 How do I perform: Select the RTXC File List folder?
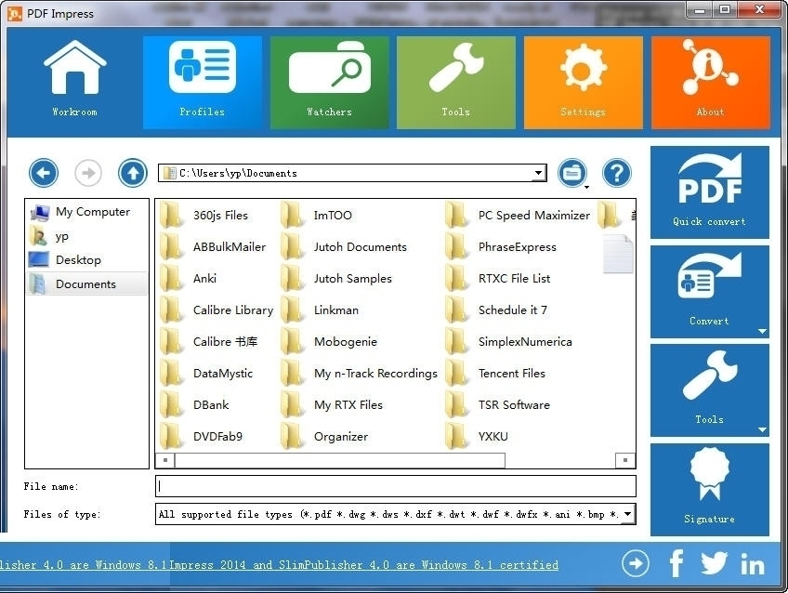[x=498, y=279]
